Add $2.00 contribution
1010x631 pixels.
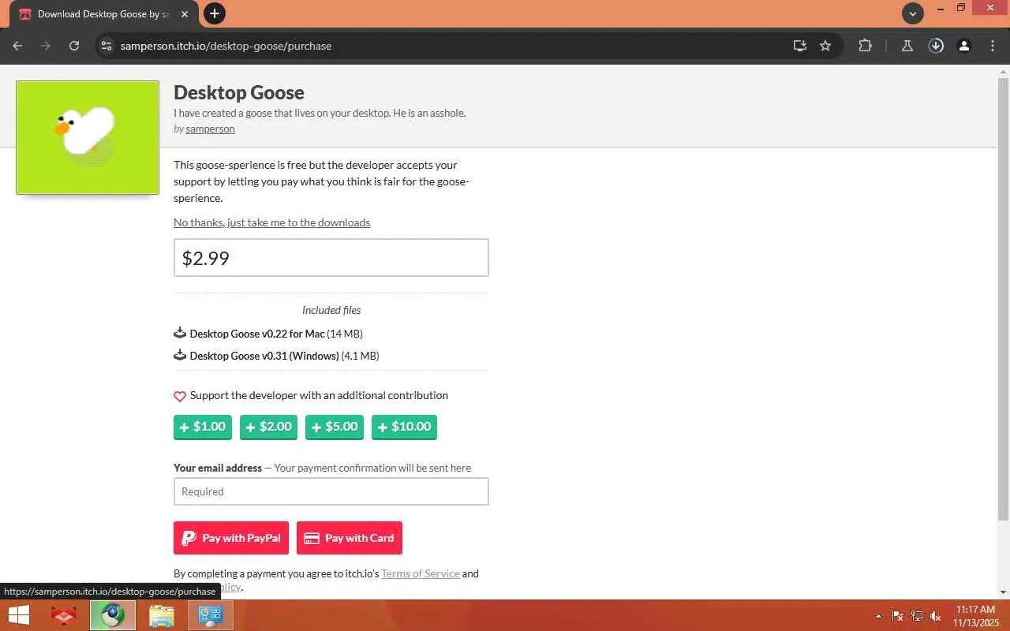(x=269, y=427)
